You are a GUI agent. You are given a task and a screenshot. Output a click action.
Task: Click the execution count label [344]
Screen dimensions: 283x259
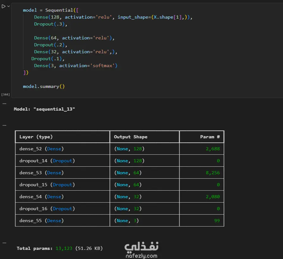5,95
